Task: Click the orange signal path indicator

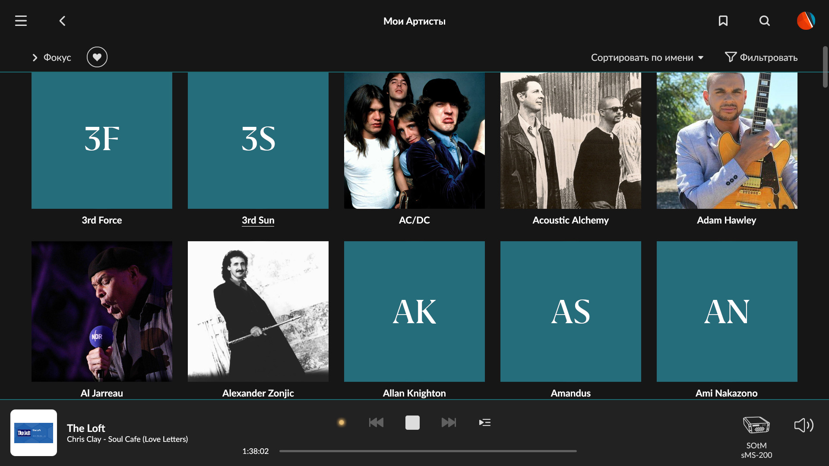Action: [341, 422]
